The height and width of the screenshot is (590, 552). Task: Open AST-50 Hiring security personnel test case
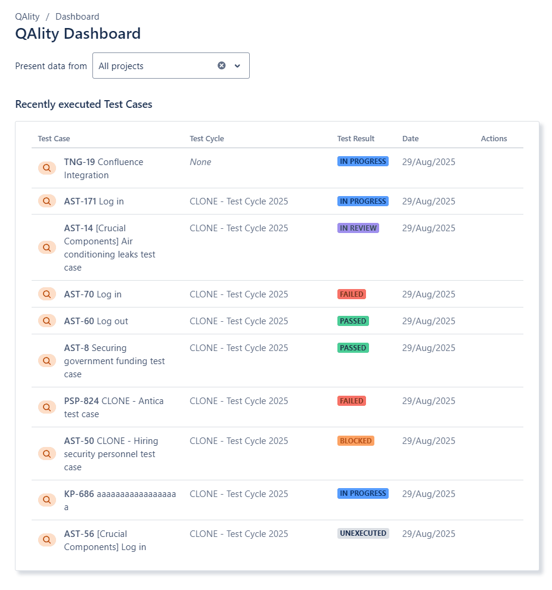tap(111, 454)
